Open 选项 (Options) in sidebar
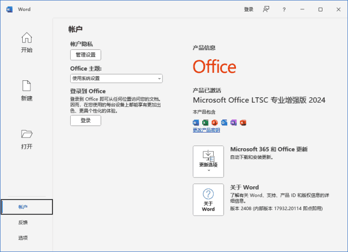The width and height of the screenshot is (348, 252). (23, 237)
